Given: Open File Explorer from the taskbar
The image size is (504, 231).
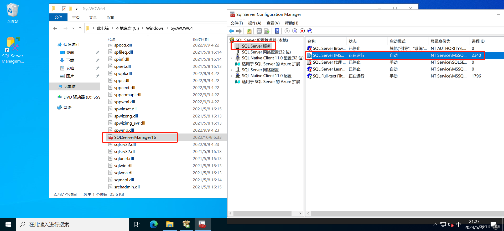Looking at the screenshot, I should (170, 224).
